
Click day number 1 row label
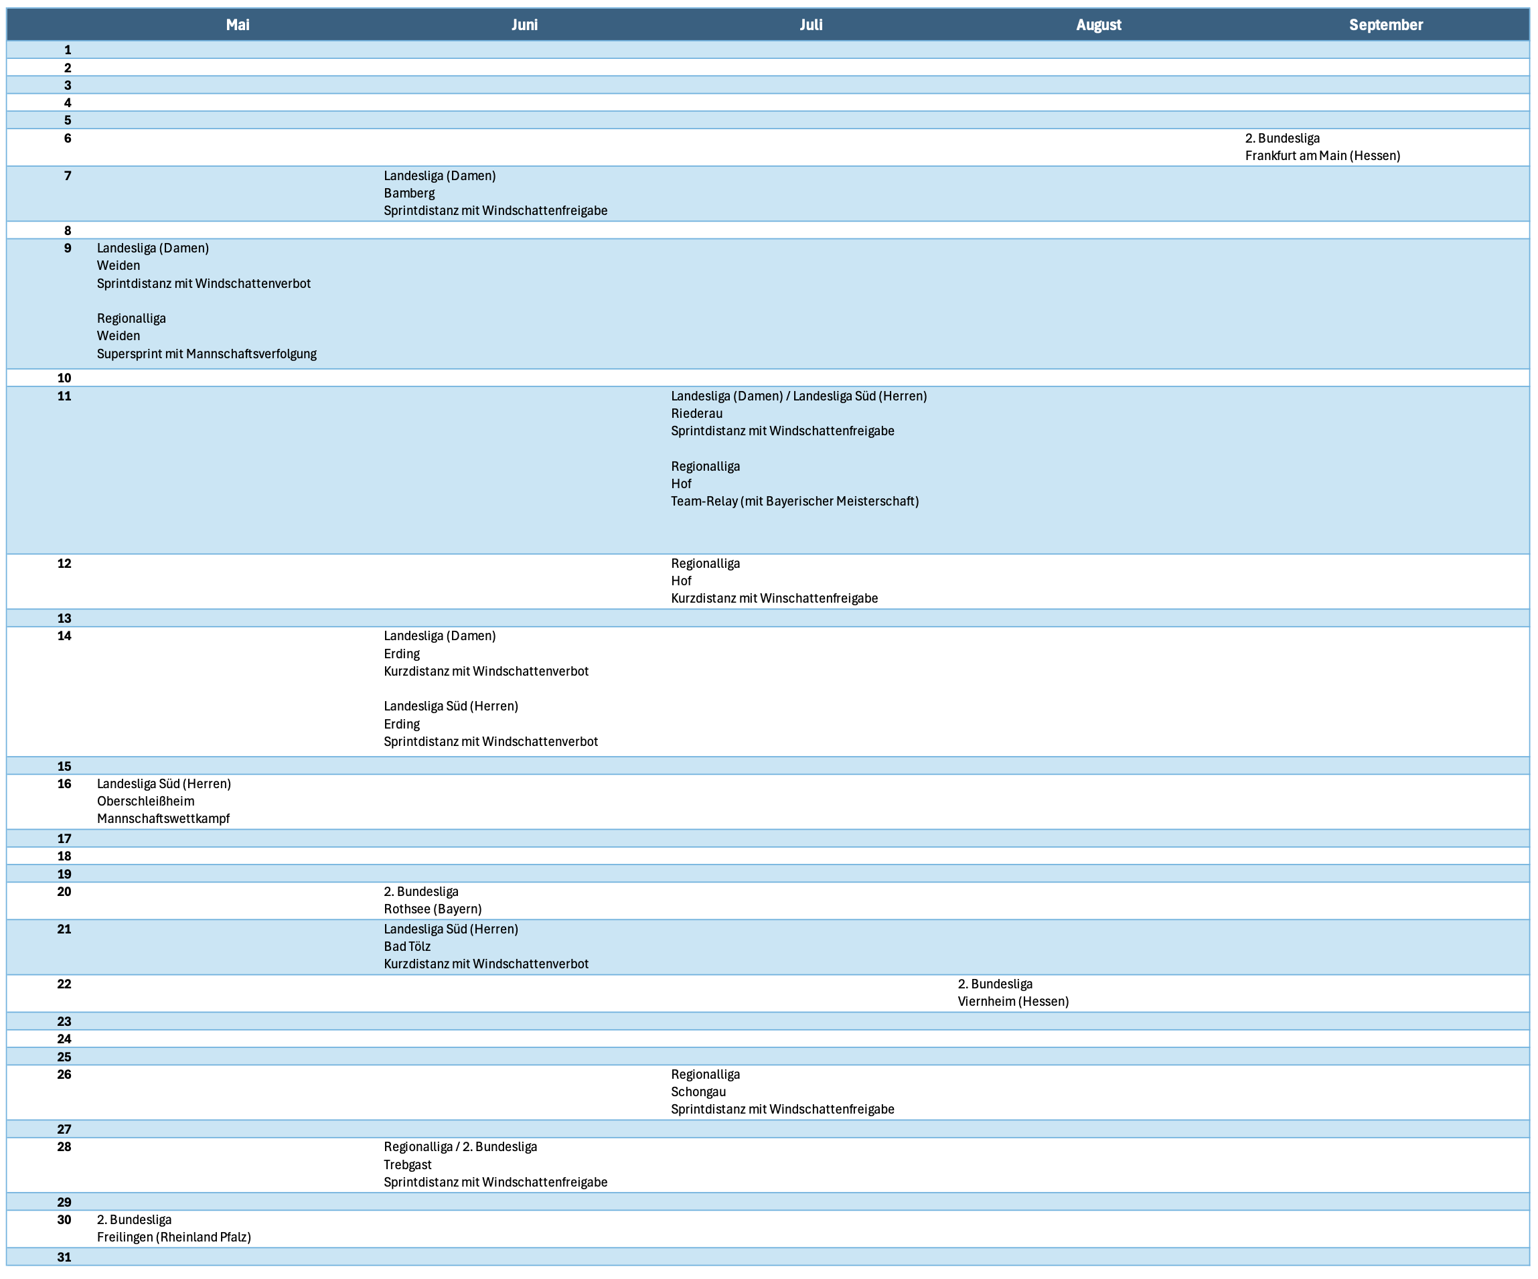[x=68, y=50]
